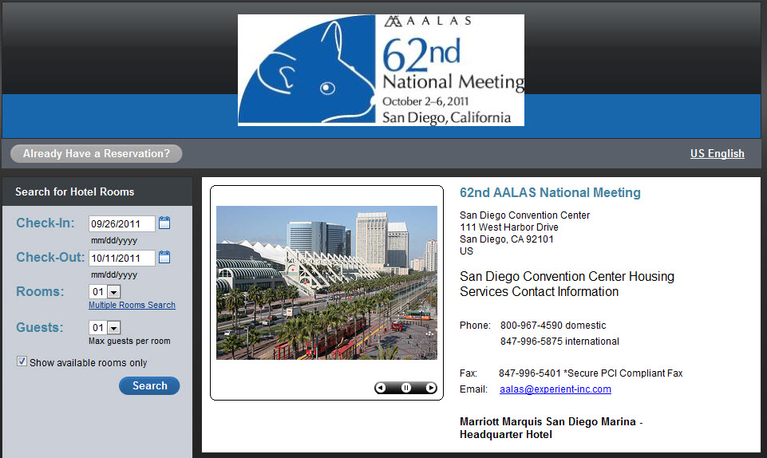This screenshot has width=767, height=458.
Task: Select the international phone 847-996-5875
Action: tap(531, 342)
